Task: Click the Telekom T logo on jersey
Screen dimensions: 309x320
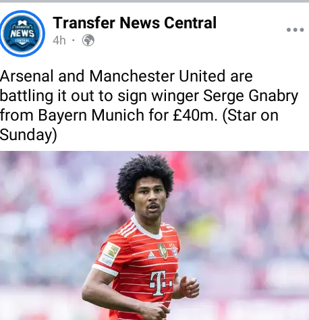Action: point(161,284)
